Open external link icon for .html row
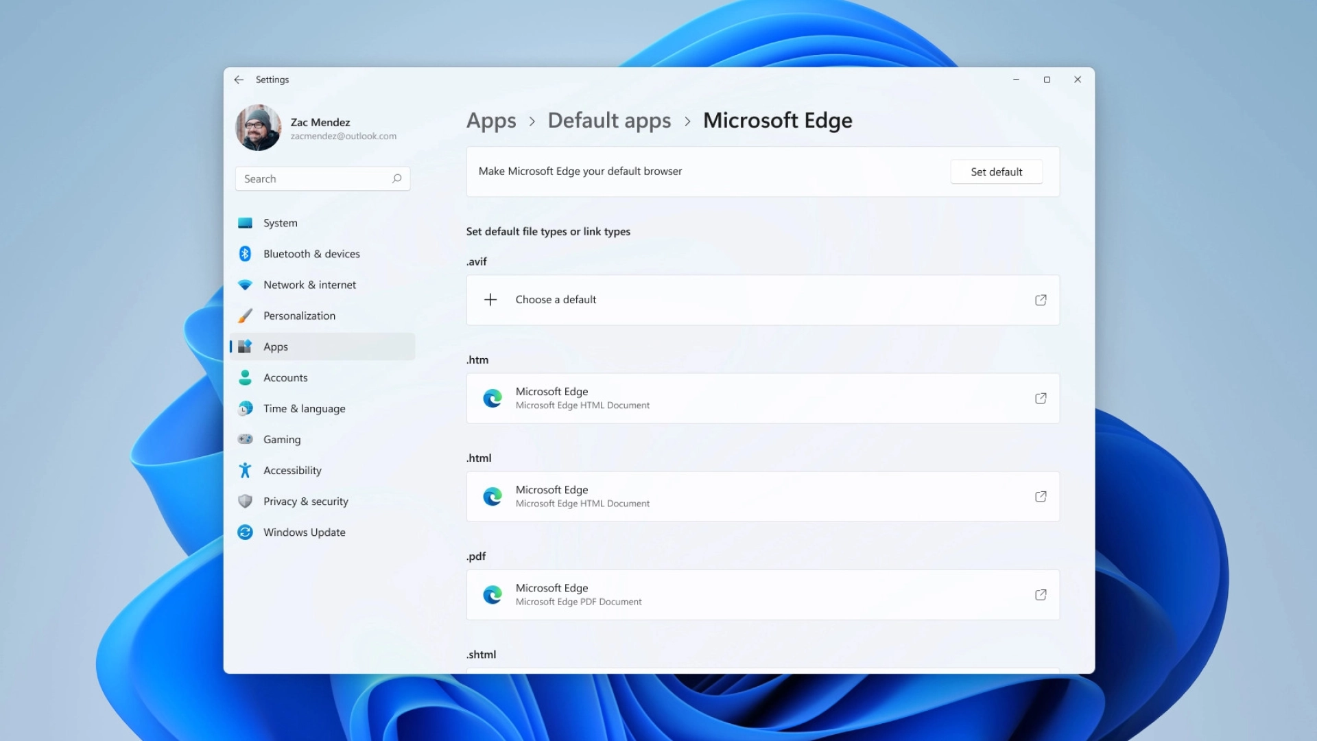The height and width of the screenshot is (741, 1317). tap(1041, 496)
